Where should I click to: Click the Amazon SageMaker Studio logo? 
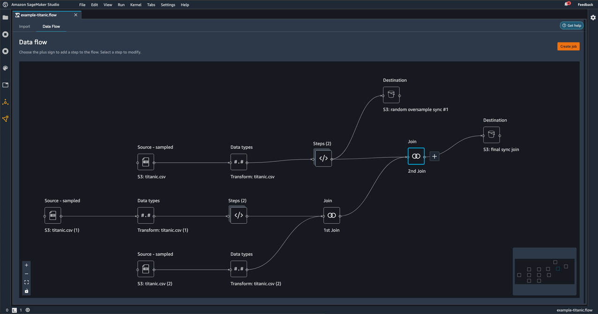[x=5, y=5]
